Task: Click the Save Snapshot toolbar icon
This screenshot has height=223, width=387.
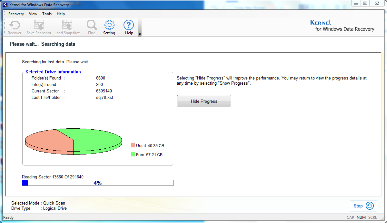Action: click(x=39, y=25)
